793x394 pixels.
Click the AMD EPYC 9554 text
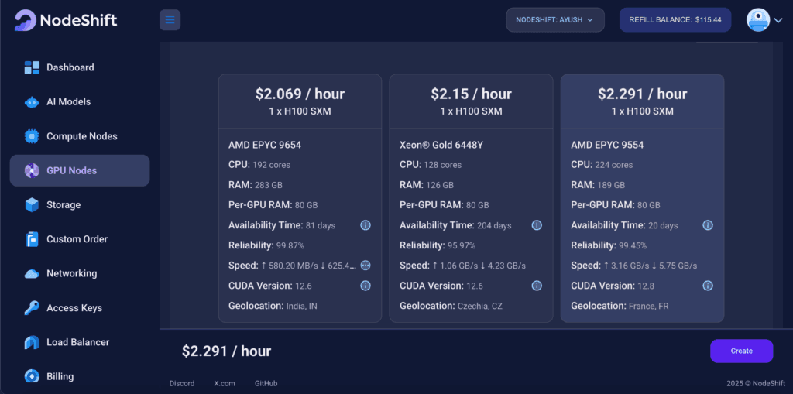click(607, 146)
